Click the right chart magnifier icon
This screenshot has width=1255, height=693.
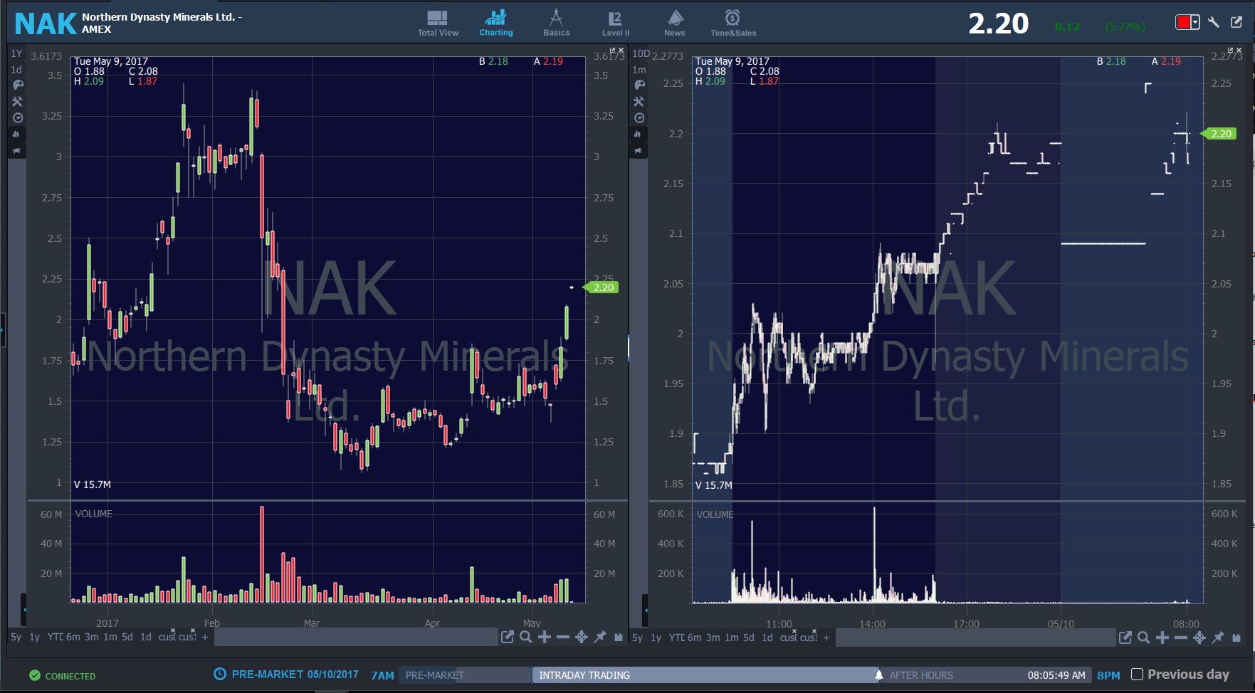[1144, 638]
